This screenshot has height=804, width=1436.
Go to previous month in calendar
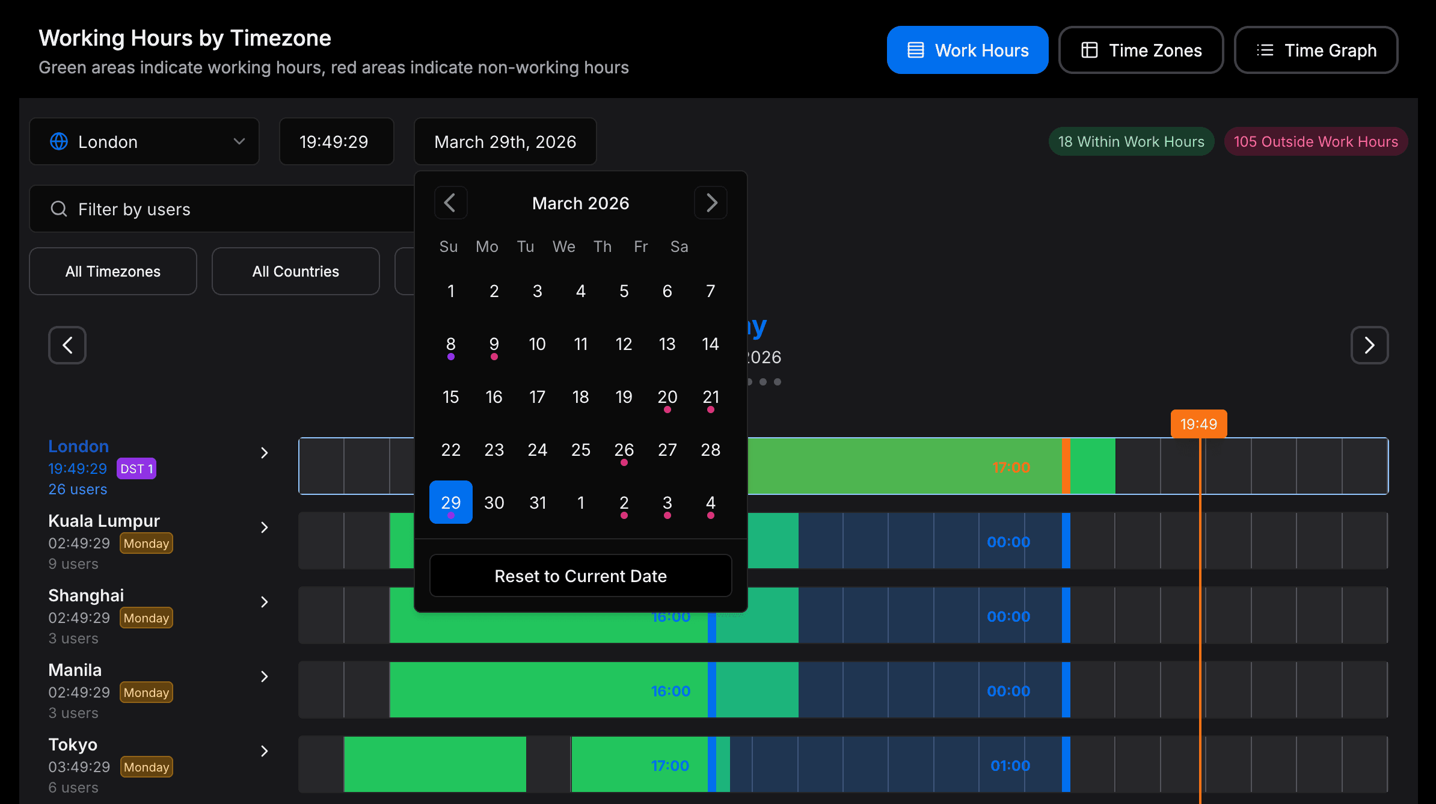tap(450, 203)
